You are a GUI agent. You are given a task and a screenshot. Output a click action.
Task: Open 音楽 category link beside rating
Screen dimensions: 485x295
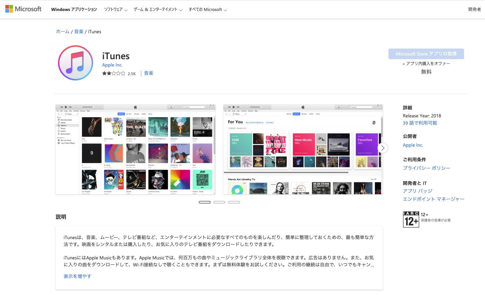(149, 73)
